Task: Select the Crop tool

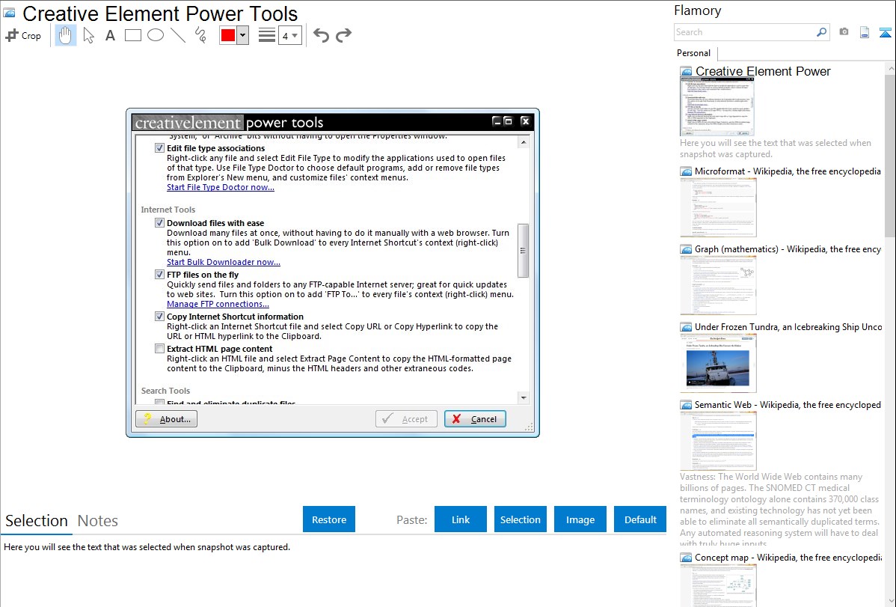Action: (23, 35)
